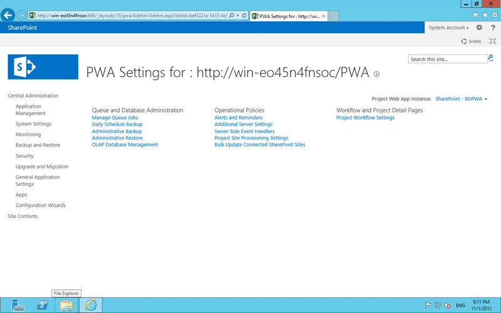This screenshot has width=501, height=313.
Task: Open Administrative Backup link
Action: tap(117, 131)
